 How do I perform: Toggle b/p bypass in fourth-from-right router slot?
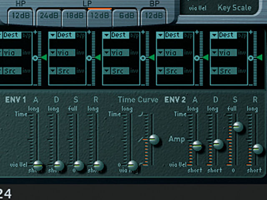(81, 35)
